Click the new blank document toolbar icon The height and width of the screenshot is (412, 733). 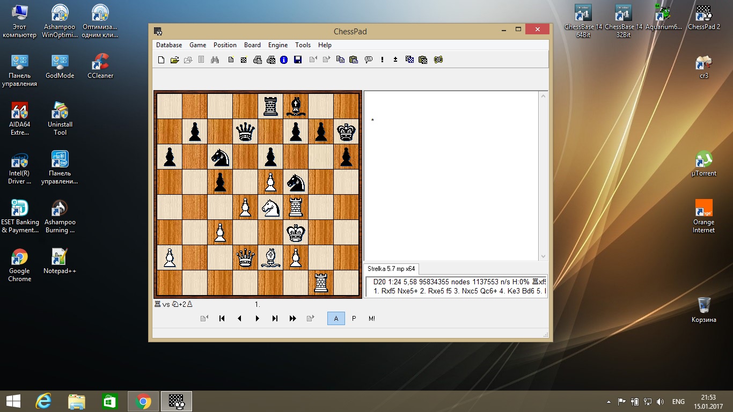coord(160,60)
